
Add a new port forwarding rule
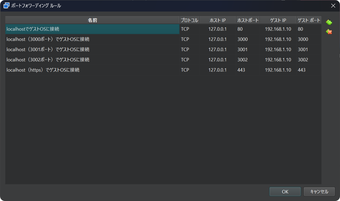tap(329, 22)
